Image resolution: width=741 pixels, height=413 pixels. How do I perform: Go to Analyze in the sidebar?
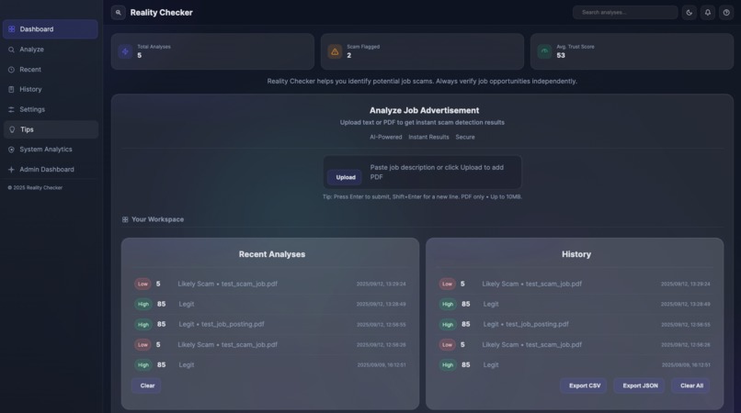pyautogui.click(x=51, y=50)
